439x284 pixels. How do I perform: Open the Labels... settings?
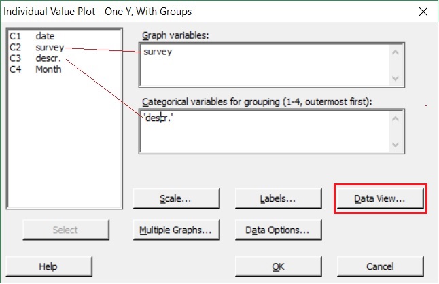tap(278, 199)
